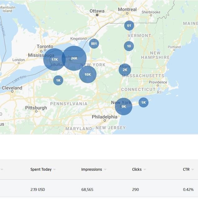Image resolution: width=198 pixels, height=199 pixels.
Task: Expand the Spent Today sort arrow
Action: click(x=54, y=170)
